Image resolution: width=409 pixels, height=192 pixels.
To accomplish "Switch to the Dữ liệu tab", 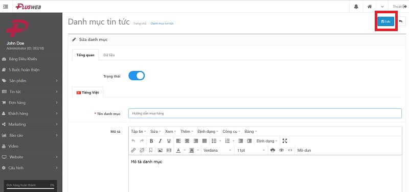I will [109, 55].
